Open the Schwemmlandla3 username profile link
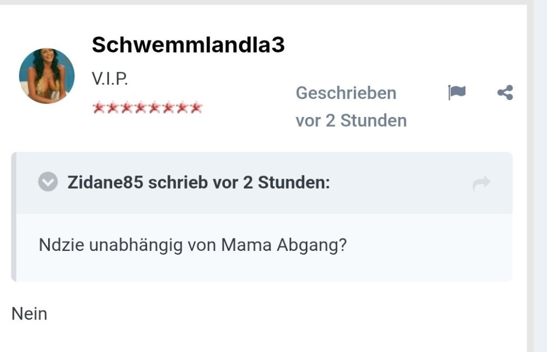 [188, 45]
